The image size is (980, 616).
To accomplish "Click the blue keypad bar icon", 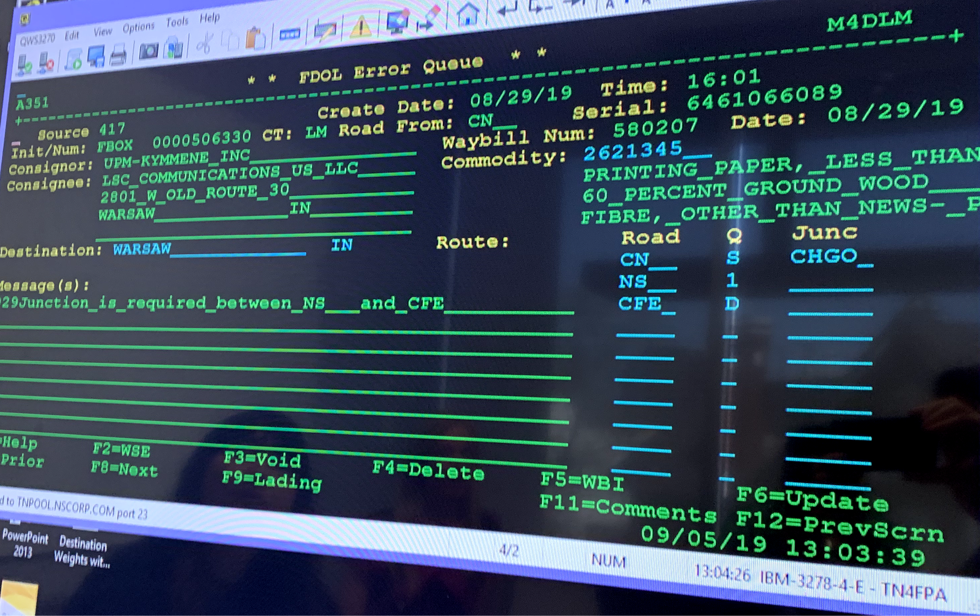I will pos(290,34).
